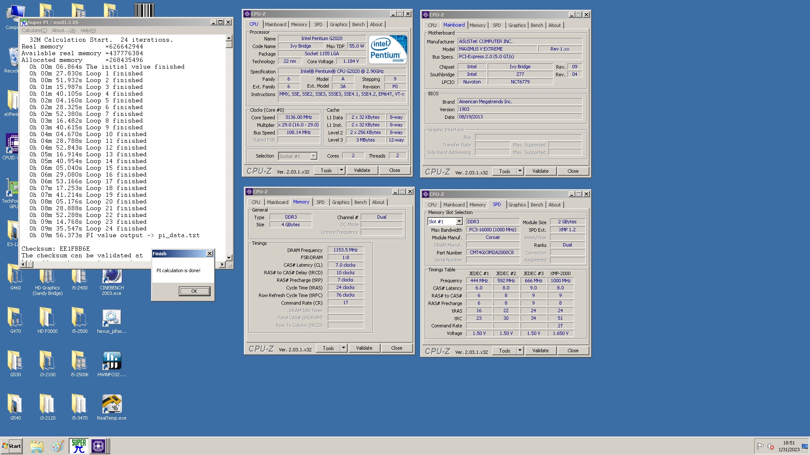Switch to CPU tab in Memory CPU-Z window
The width and height of the screenshot is (810, 455).
coord(256,202)
